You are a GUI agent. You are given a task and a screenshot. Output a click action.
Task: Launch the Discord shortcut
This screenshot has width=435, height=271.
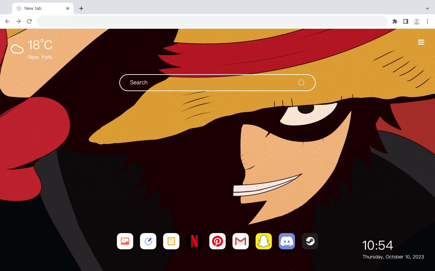coord(287,241)
